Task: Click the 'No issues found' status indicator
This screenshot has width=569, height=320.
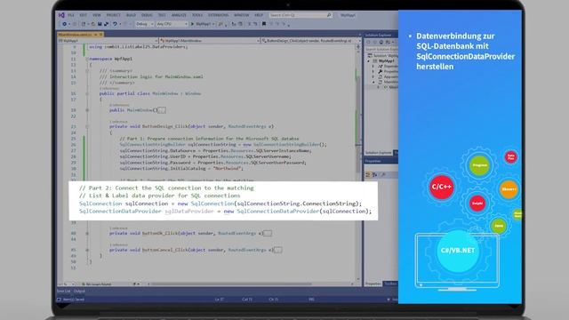Action: (97, 284)
